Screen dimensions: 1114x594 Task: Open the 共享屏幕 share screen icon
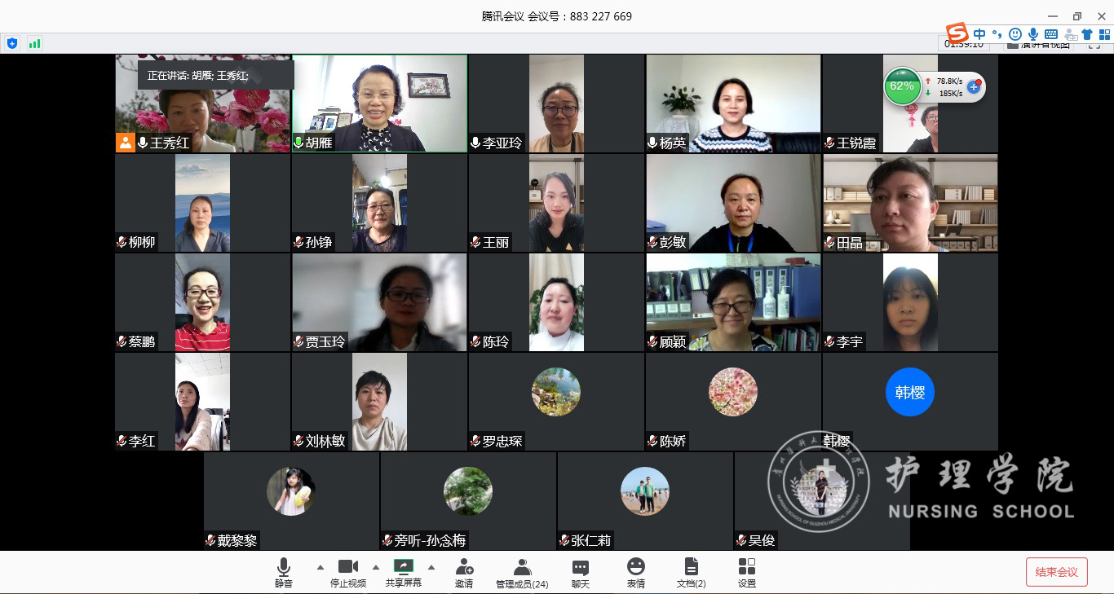[404, 572]
